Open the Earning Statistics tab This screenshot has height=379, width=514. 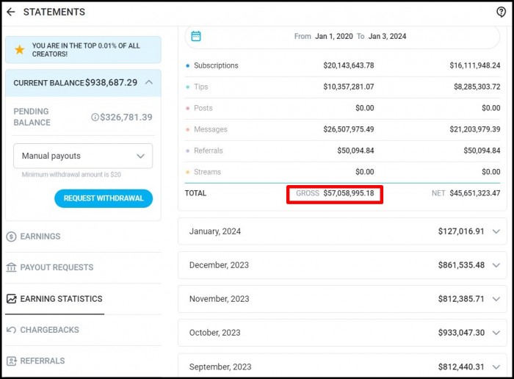point(61,299)
